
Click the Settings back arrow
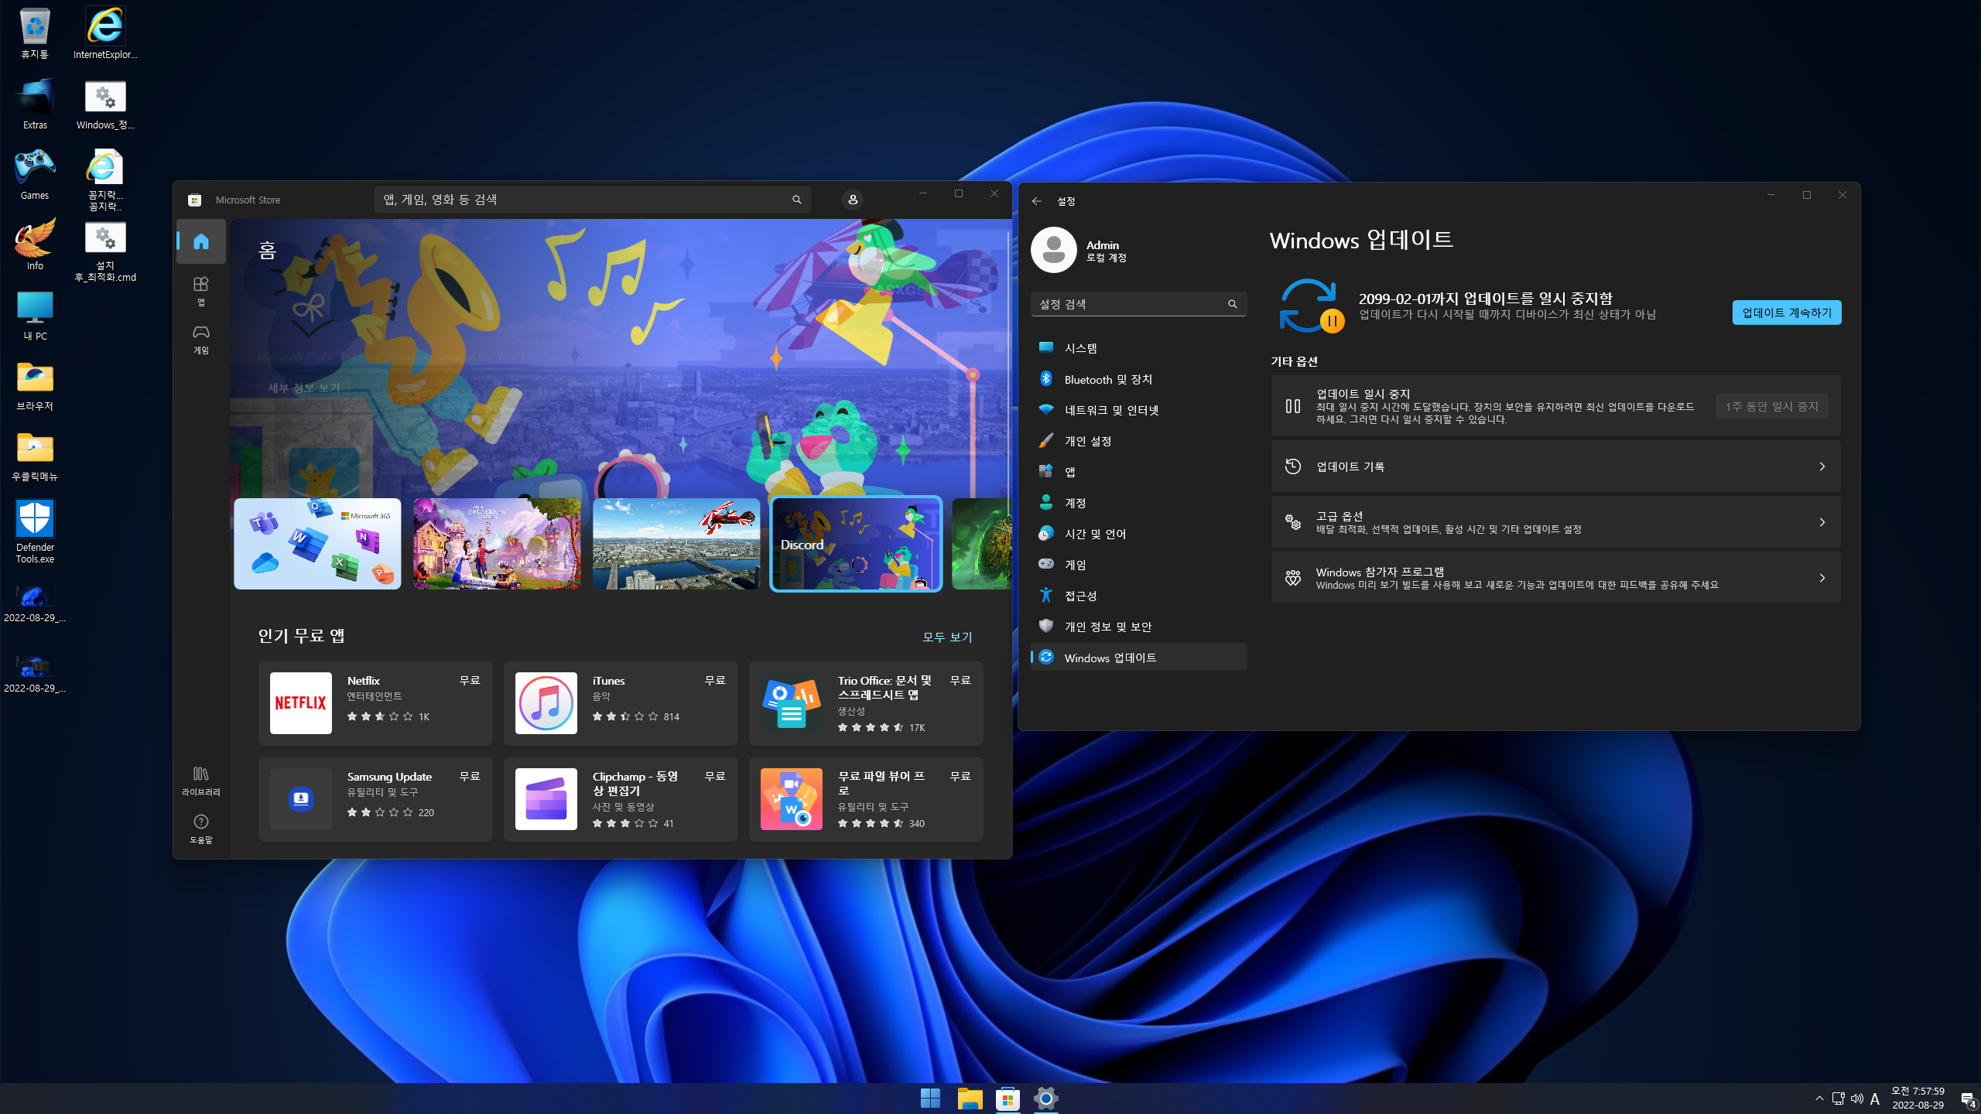coord(1036,201)
